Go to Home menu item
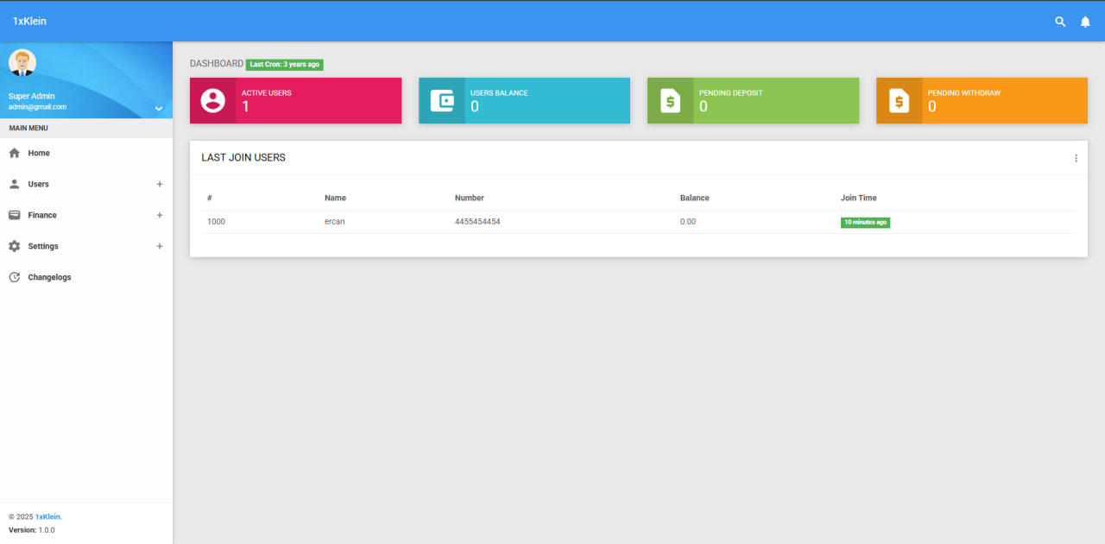This screenshot has height=544, width=1105. point(86,153)
